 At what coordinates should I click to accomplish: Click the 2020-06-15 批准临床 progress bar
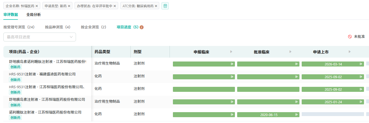(x=268, y=115)
